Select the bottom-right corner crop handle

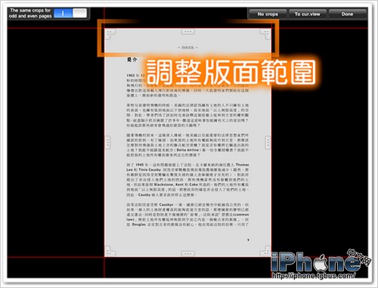click(265, 251)
